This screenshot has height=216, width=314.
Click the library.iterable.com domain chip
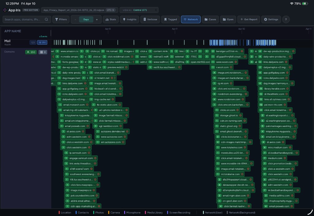point(274,89)
